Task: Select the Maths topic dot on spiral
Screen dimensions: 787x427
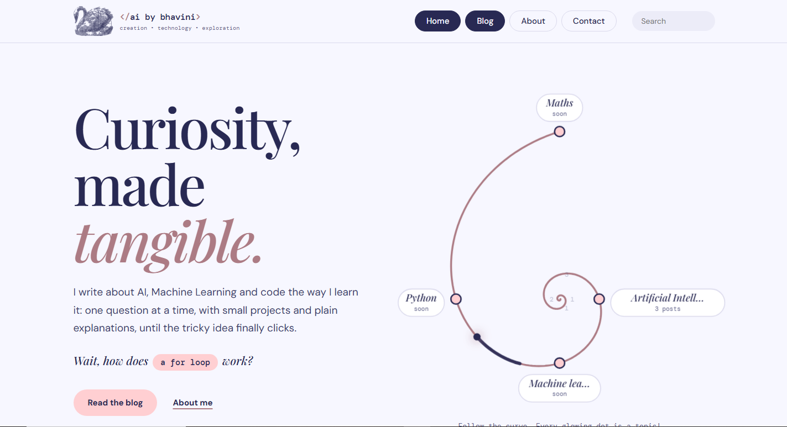Action: (559, 131)
